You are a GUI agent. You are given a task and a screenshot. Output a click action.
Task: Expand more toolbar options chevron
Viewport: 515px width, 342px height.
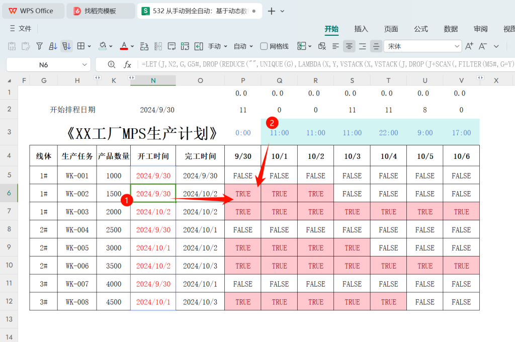point(496,46)
